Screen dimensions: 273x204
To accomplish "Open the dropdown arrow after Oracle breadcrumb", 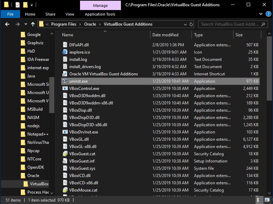I will (x=100, y=24).
